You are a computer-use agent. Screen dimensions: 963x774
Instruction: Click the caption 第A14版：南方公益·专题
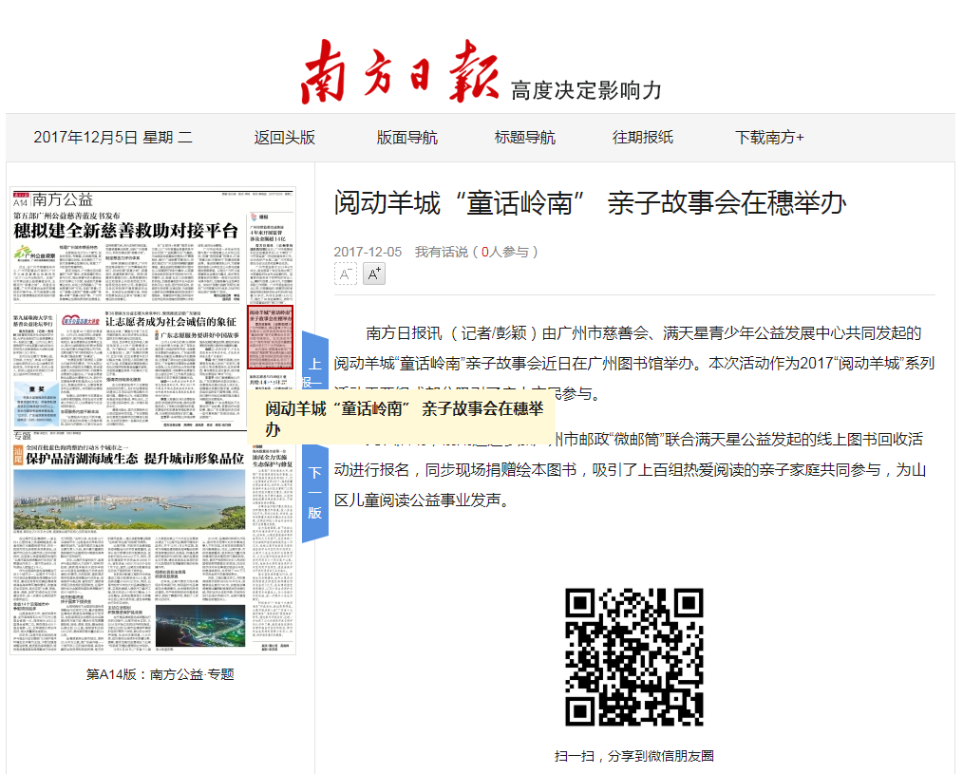[160, 674]
